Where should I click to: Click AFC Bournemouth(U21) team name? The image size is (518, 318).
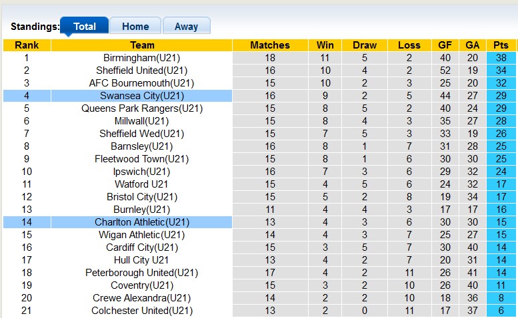pos(142,83)
